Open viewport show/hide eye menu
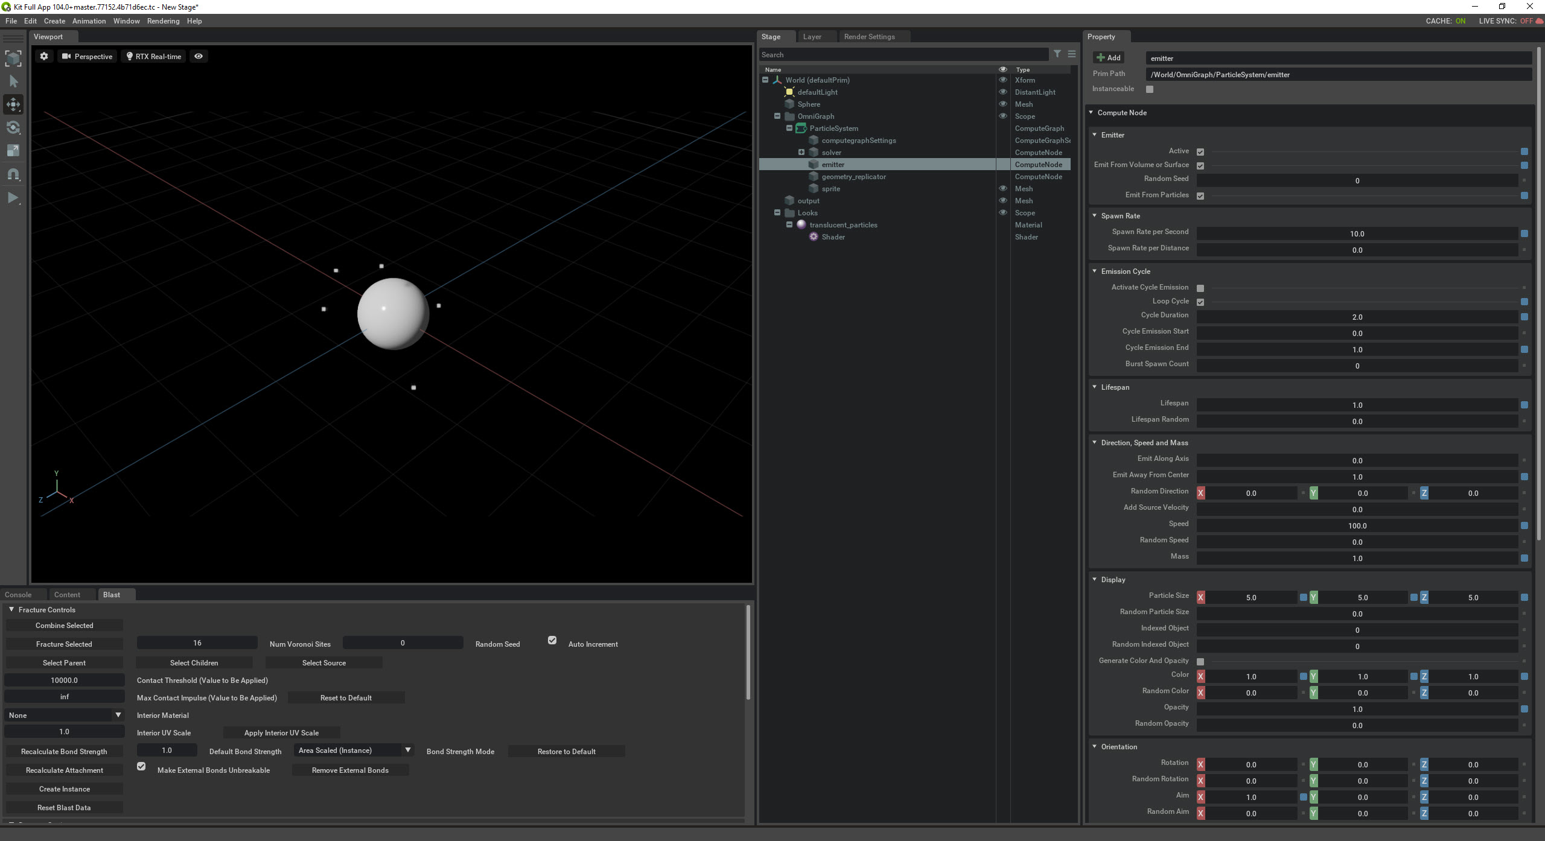Viewport: 1545px width, 841px height. coord(199,56)
